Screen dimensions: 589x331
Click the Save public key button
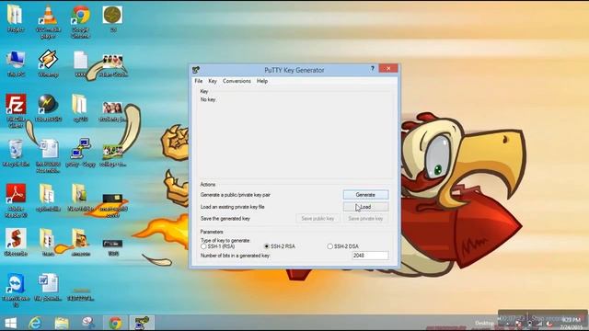pos(318,219)
